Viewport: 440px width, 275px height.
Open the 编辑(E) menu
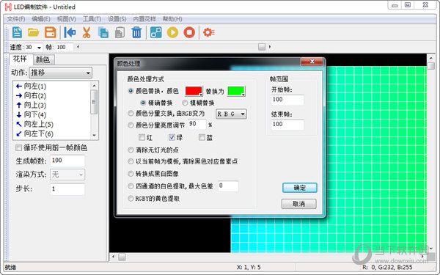click(x=41, y=19)
